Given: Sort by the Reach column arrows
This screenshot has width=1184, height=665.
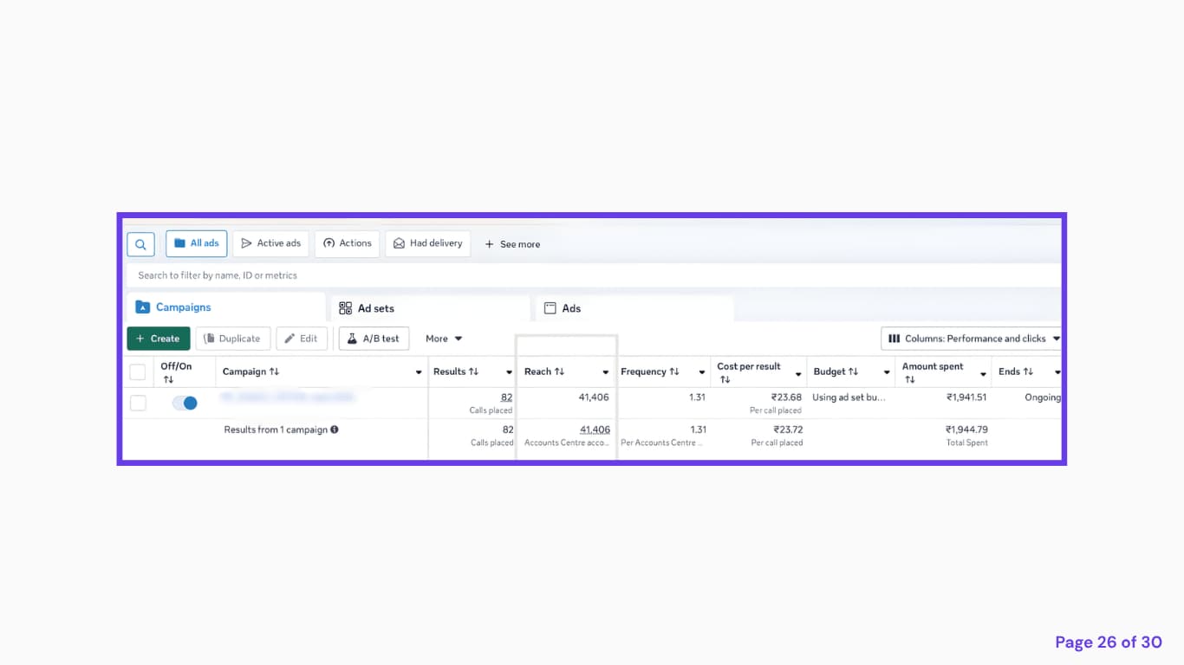Looking at the screenshot, I should [559, 371].
